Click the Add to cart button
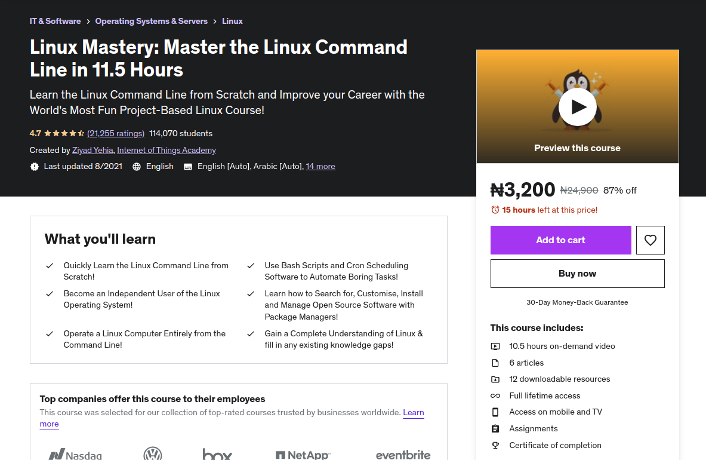The width and height of the screenshot is (706, 460). (x=560, y=240)
